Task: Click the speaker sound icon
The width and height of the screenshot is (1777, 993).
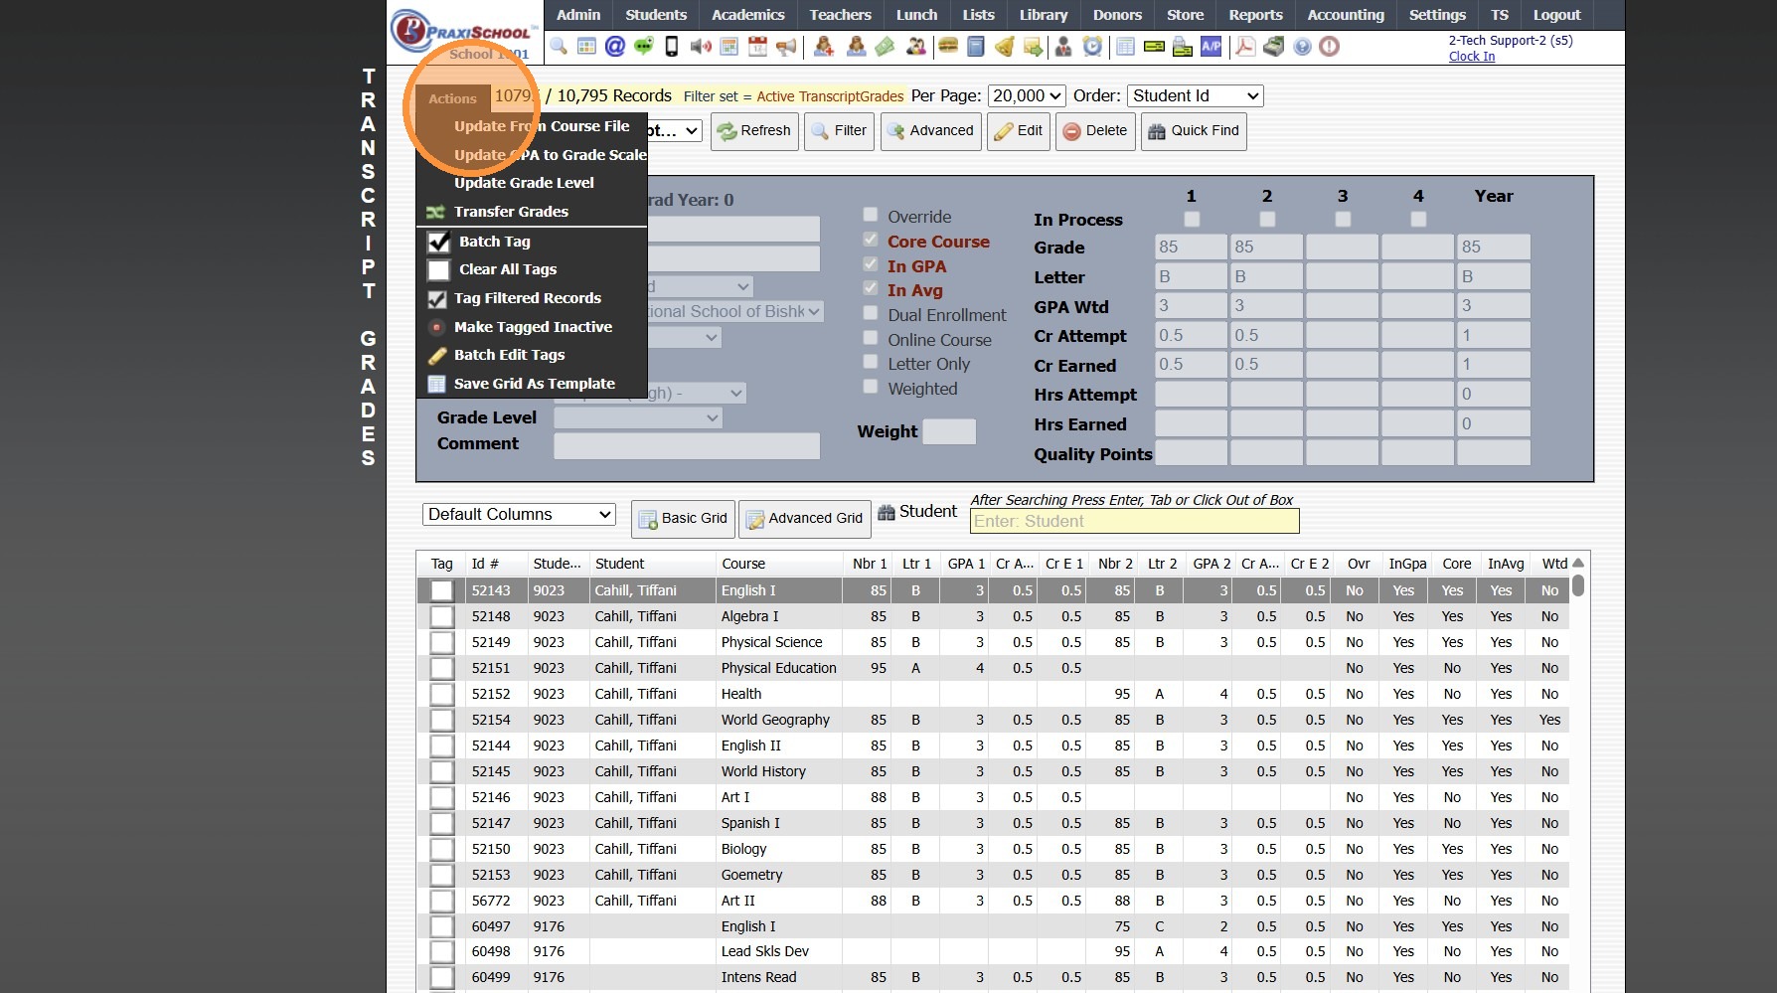Action: click(701, 47)
